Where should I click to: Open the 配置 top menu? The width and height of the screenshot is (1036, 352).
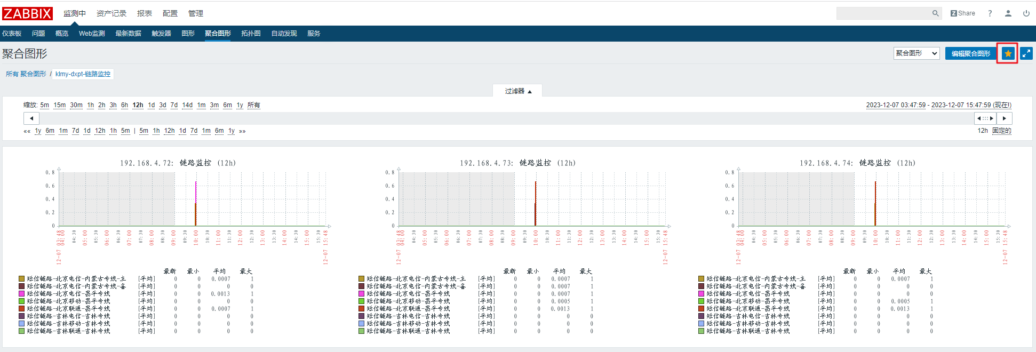pos(170,13)
